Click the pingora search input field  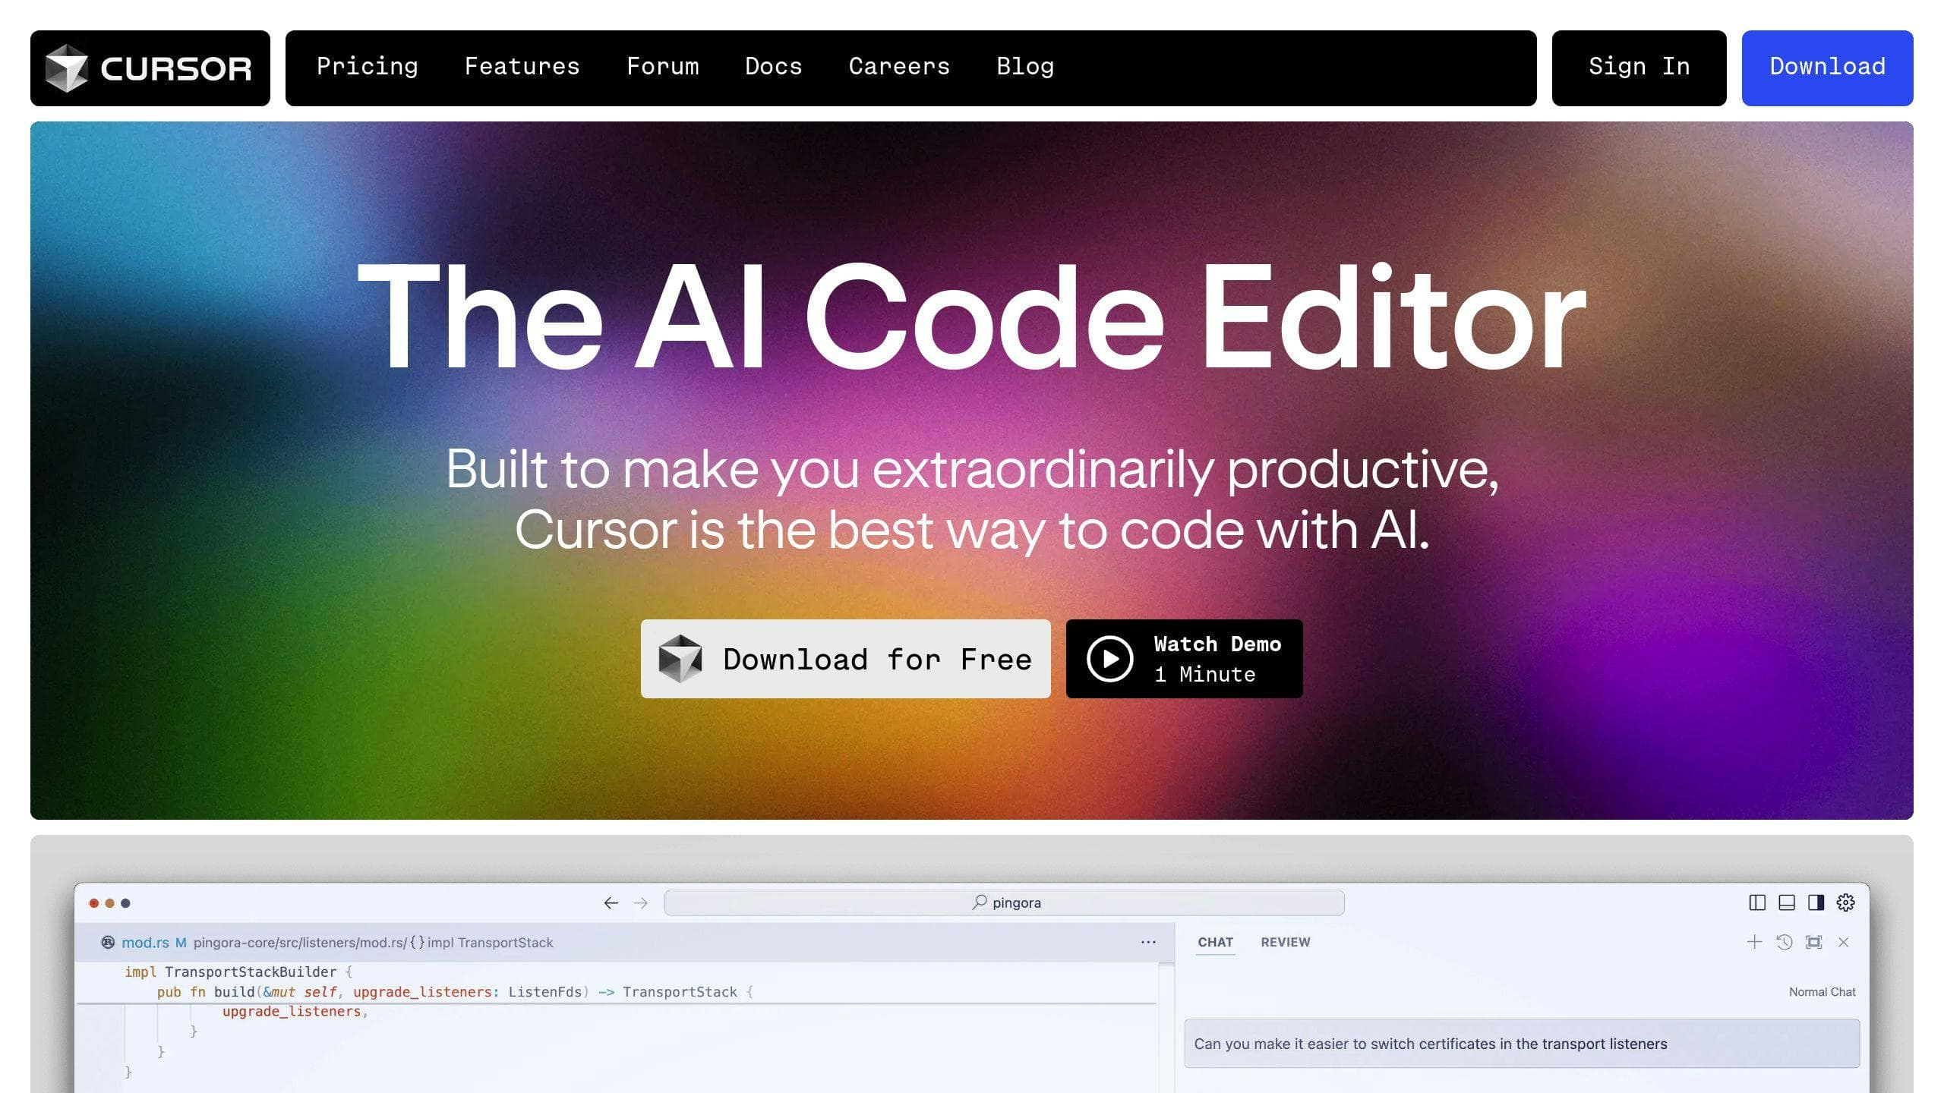1007,902
